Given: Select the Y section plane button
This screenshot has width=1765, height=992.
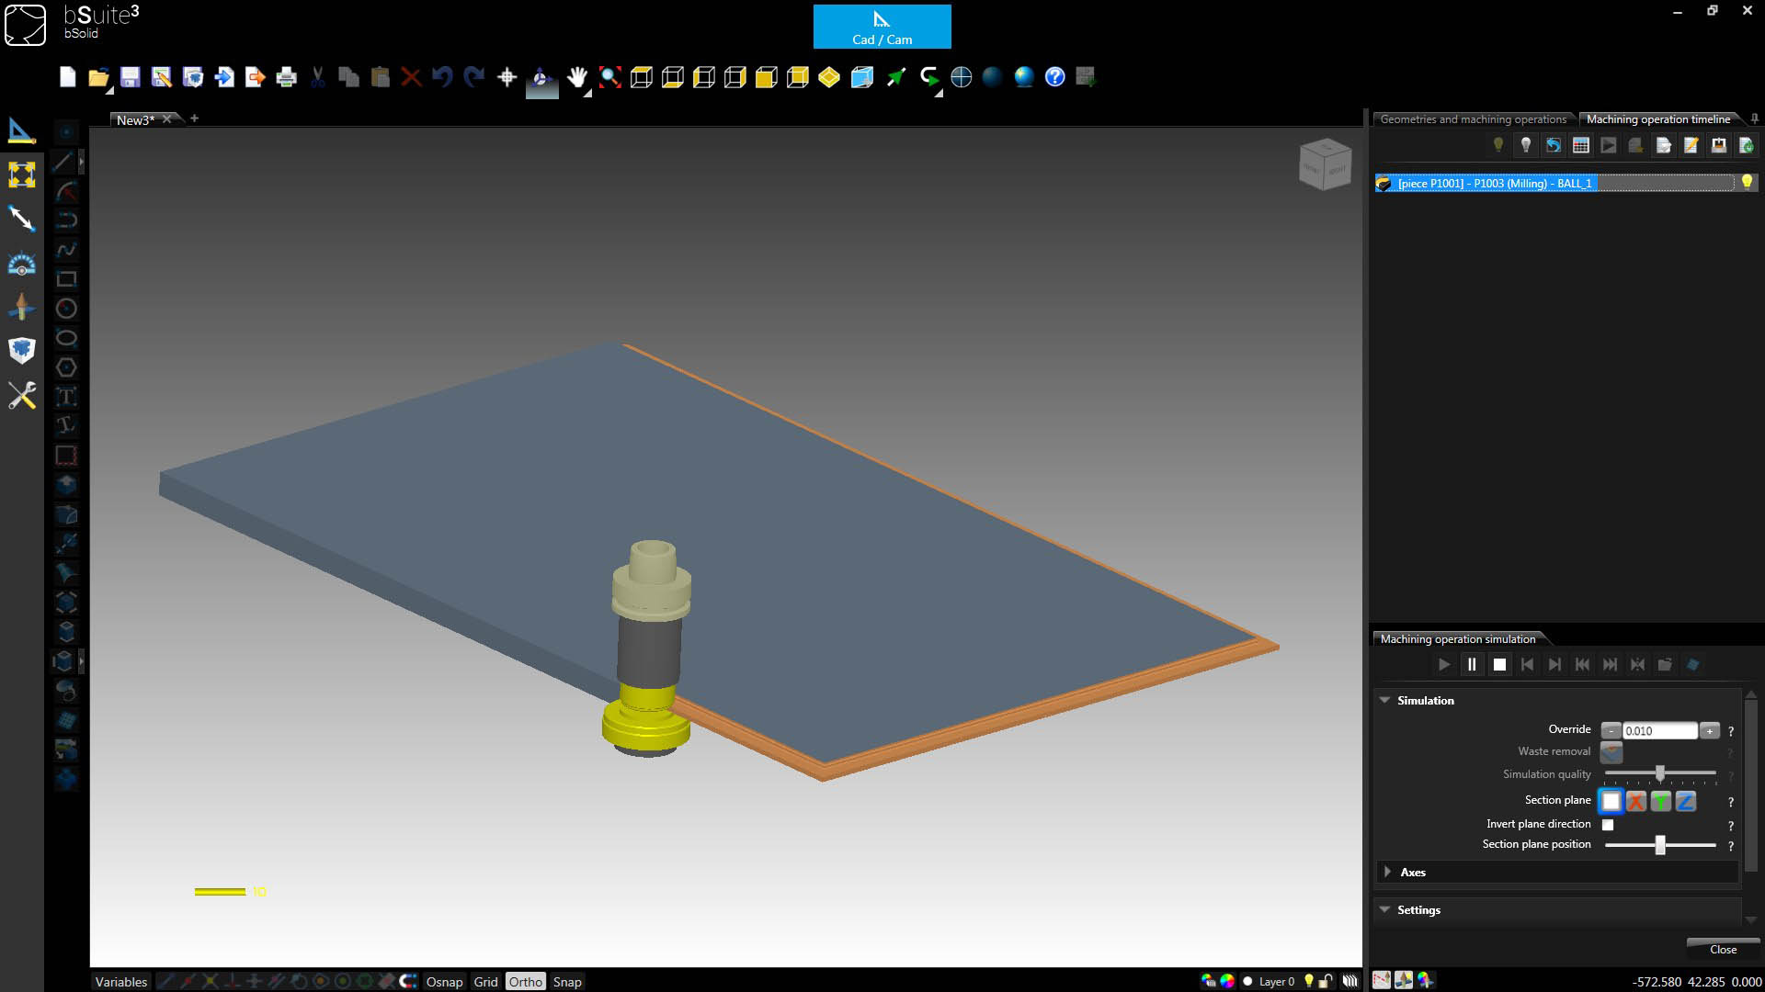Looking at the screenshot, I should pyautogui.click(x=1660, y=801).
